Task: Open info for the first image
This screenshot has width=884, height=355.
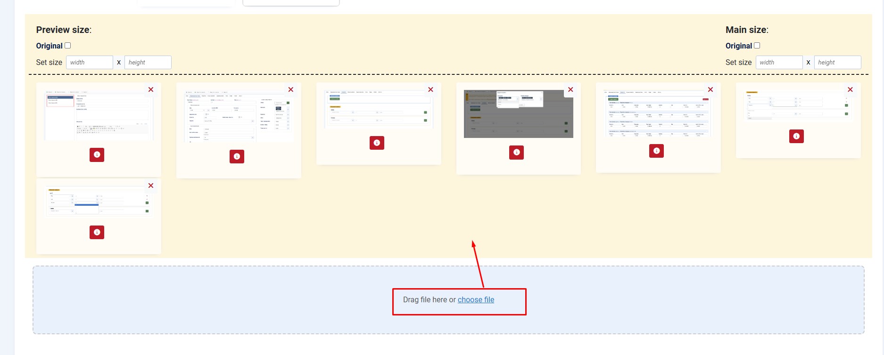Action: point(97,155)
